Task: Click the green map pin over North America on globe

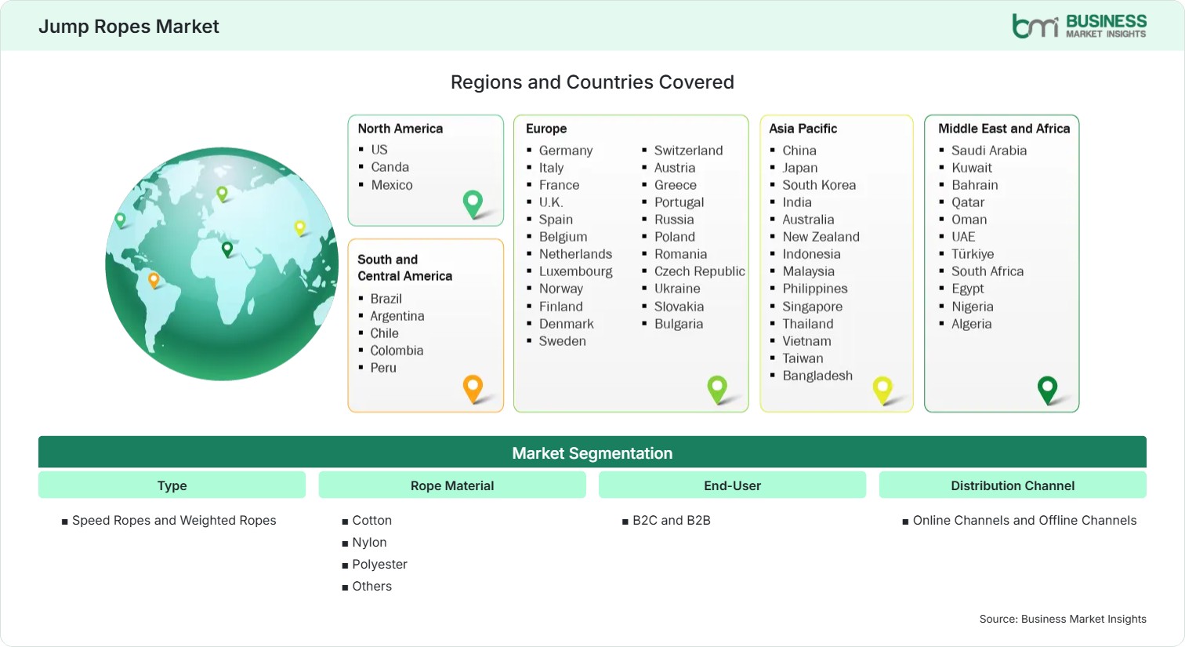Action: point(120,220)
